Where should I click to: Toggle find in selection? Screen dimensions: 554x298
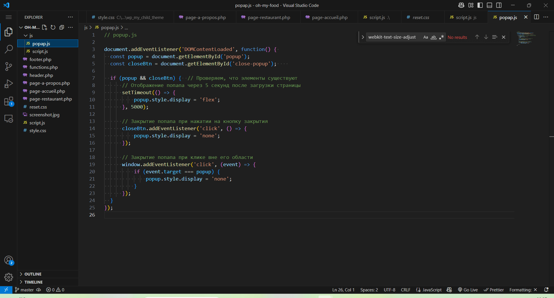495,37
